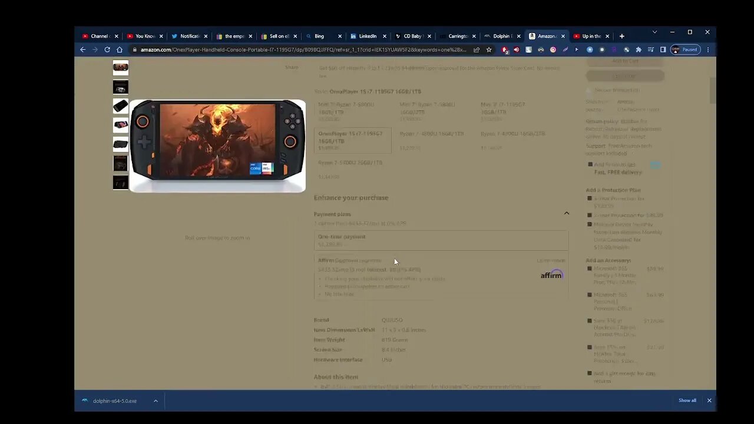Image resolution: width=754 pixels, height=424 pixels.
Task: Choose Mini 7 Ryzen 7-5800U 16GB/2TB style
Action: pyautogui.click(x=433, y=111)
